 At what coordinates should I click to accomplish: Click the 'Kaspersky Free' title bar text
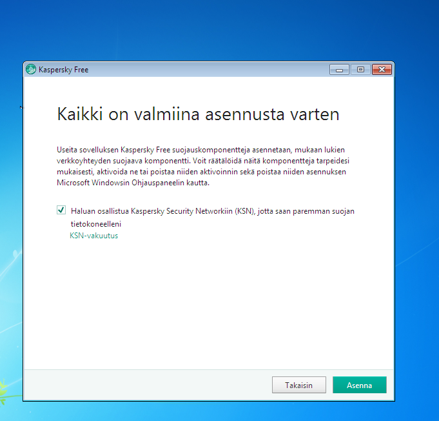[x=64, y=70]
